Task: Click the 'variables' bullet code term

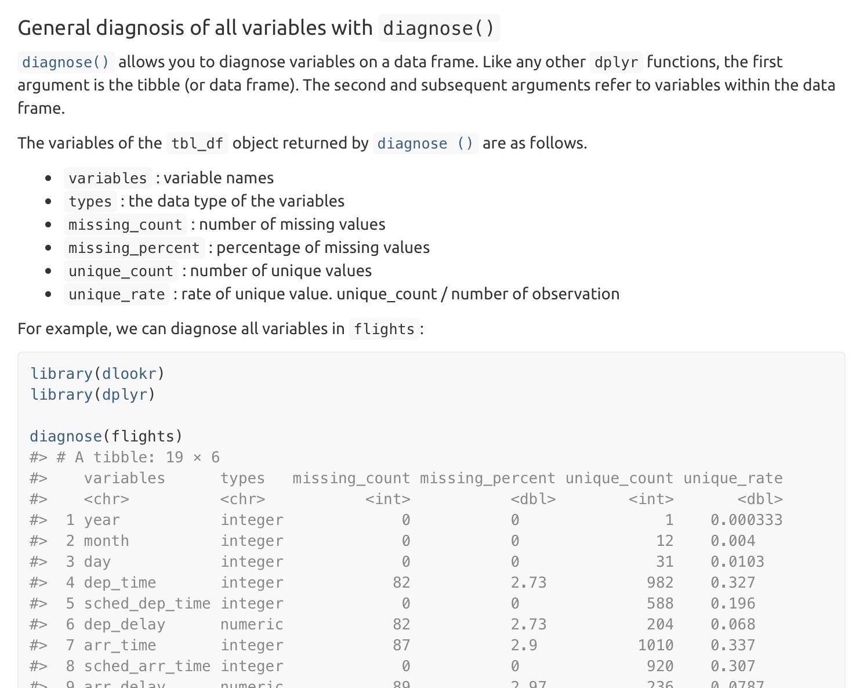Action: [108, 178]
